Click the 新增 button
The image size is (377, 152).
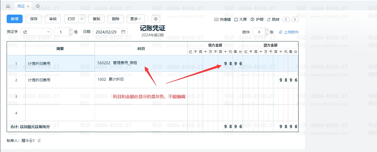pos(15,19)
